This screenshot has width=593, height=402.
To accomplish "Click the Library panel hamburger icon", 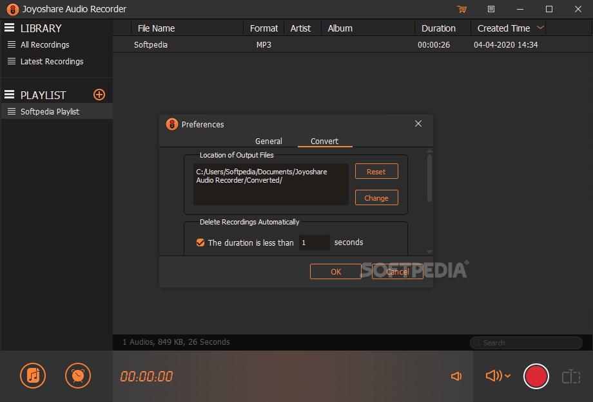I will (9, 28).
